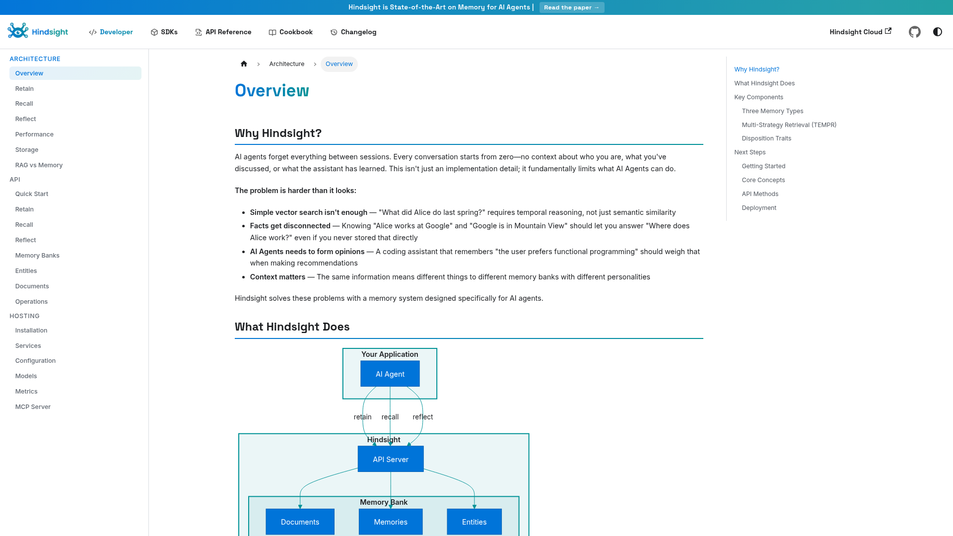Open the GitHub repository icon
Viewport: 953px width, 536px height.
914,32
